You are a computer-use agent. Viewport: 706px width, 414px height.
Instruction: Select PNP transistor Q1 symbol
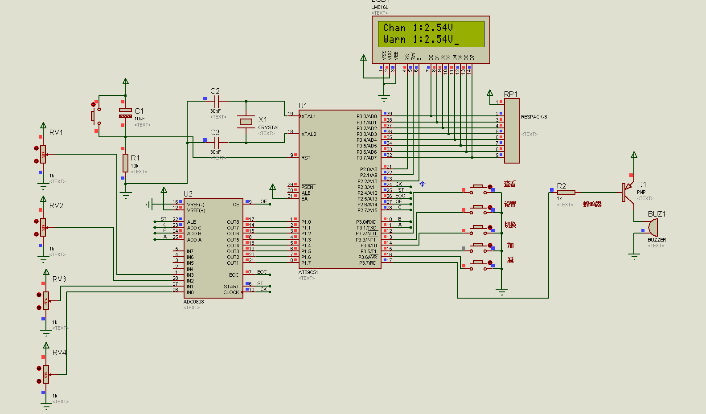[628, 193]
